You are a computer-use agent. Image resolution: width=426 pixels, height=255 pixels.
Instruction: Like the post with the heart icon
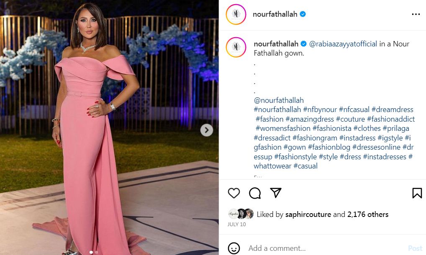(234, 193)
